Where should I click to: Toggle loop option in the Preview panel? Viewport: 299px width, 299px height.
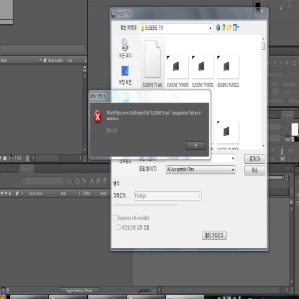click(x=294, y=62)
